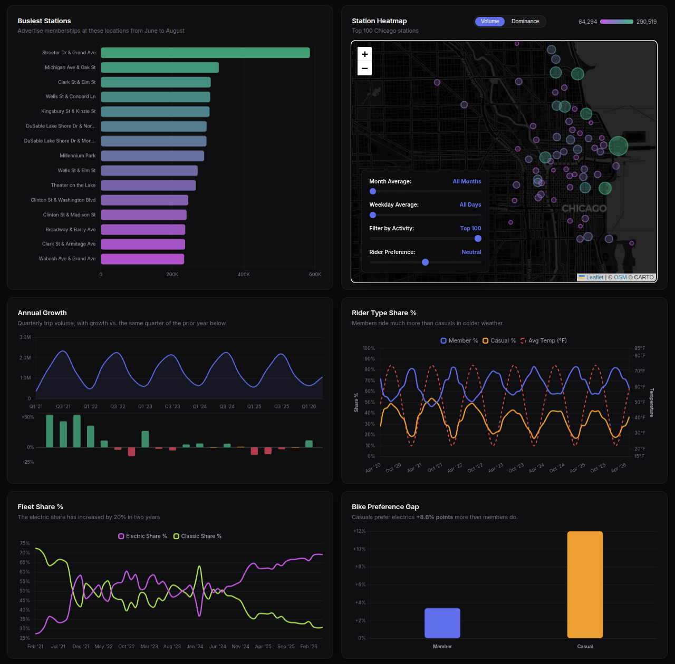Click the '290,519' legend maximum value
The image size is (675, 664).
coord(647,22)
